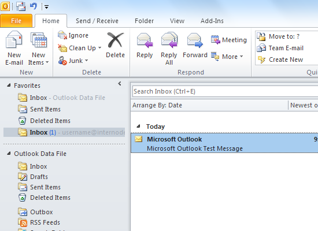
Task: Click the Newest on top sort header
Action: coord(304,105)
